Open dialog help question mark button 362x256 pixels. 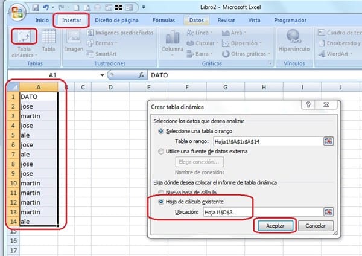[x=308, y=104]
